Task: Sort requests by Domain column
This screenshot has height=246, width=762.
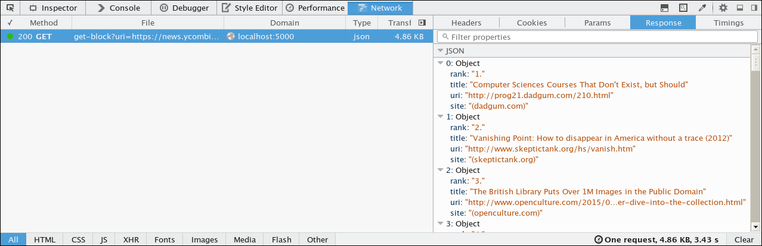Action: tap(284, 23)
